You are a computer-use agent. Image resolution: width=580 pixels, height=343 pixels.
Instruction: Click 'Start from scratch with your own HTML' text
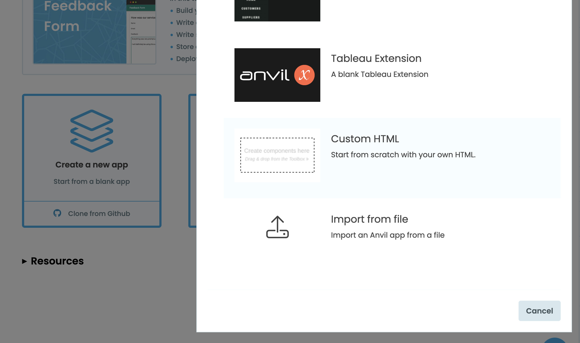pos(403,155)
